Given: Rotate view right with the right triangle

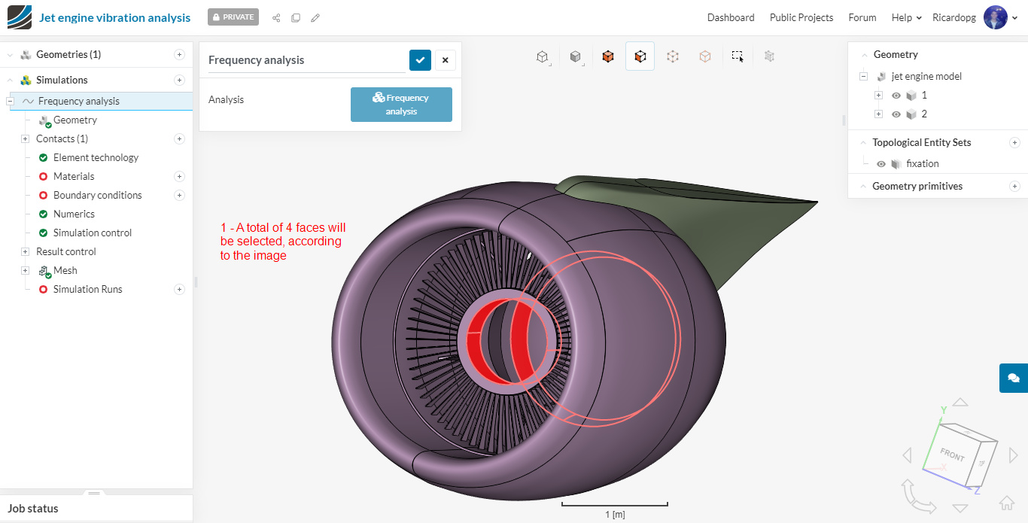Looking at the screenshot, I should pos(1013,455).
